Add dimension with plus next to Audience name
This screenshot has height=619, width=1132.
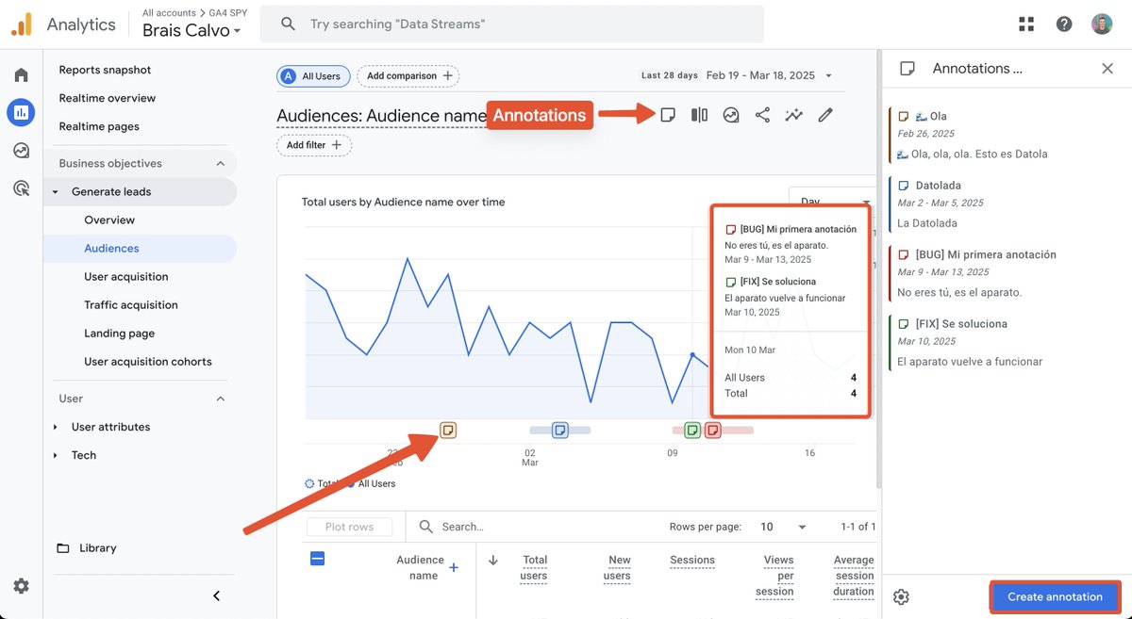click(454, 567)
